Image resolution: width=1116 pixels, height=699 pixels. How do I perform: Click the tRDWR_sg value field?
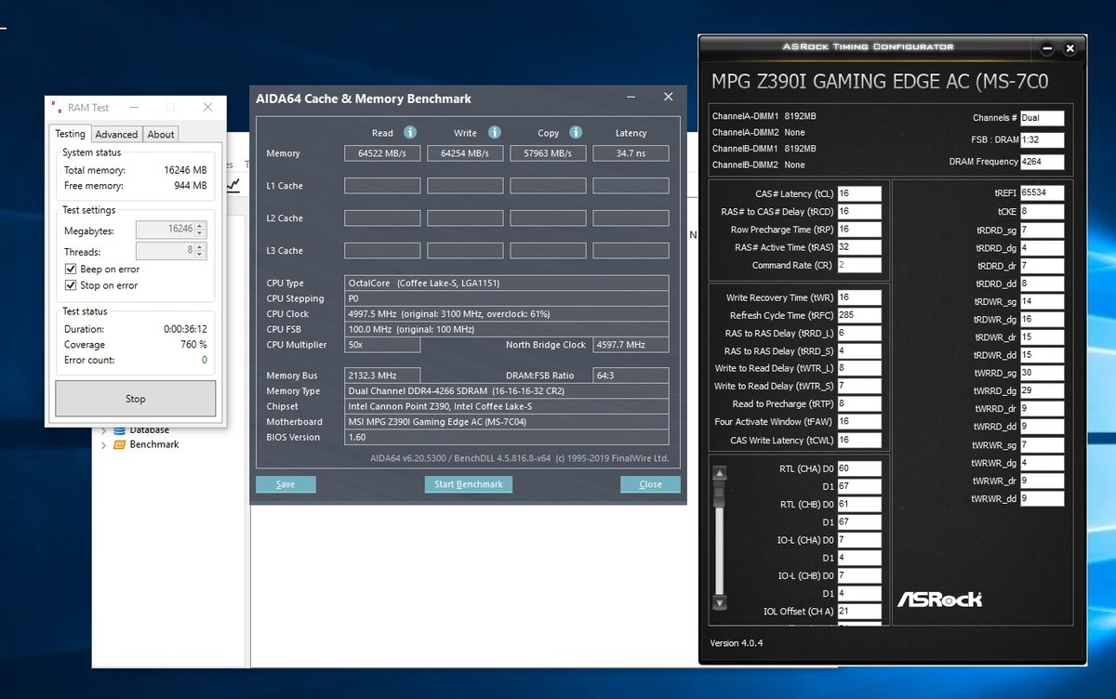tap(1042, 301)
